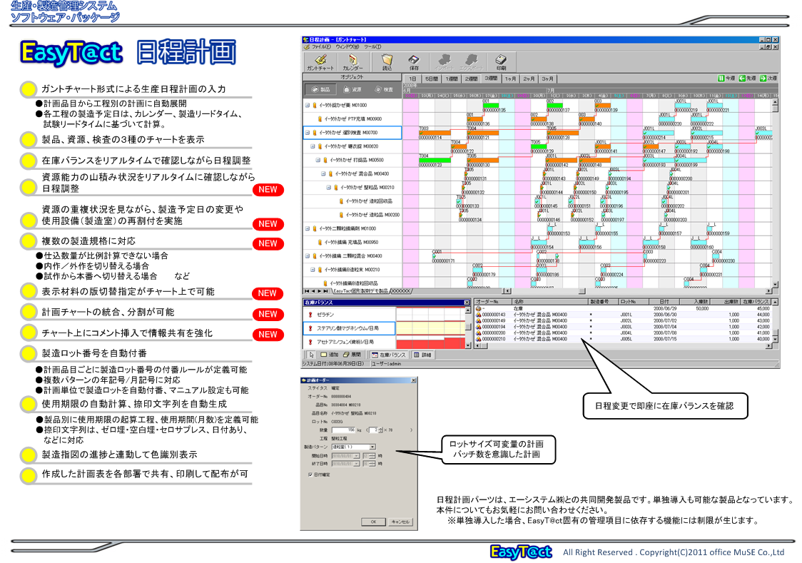This screenshot has width=802, height=563.
Task: Click the 先週 navigation button
Action: click(x=747, y=78)
